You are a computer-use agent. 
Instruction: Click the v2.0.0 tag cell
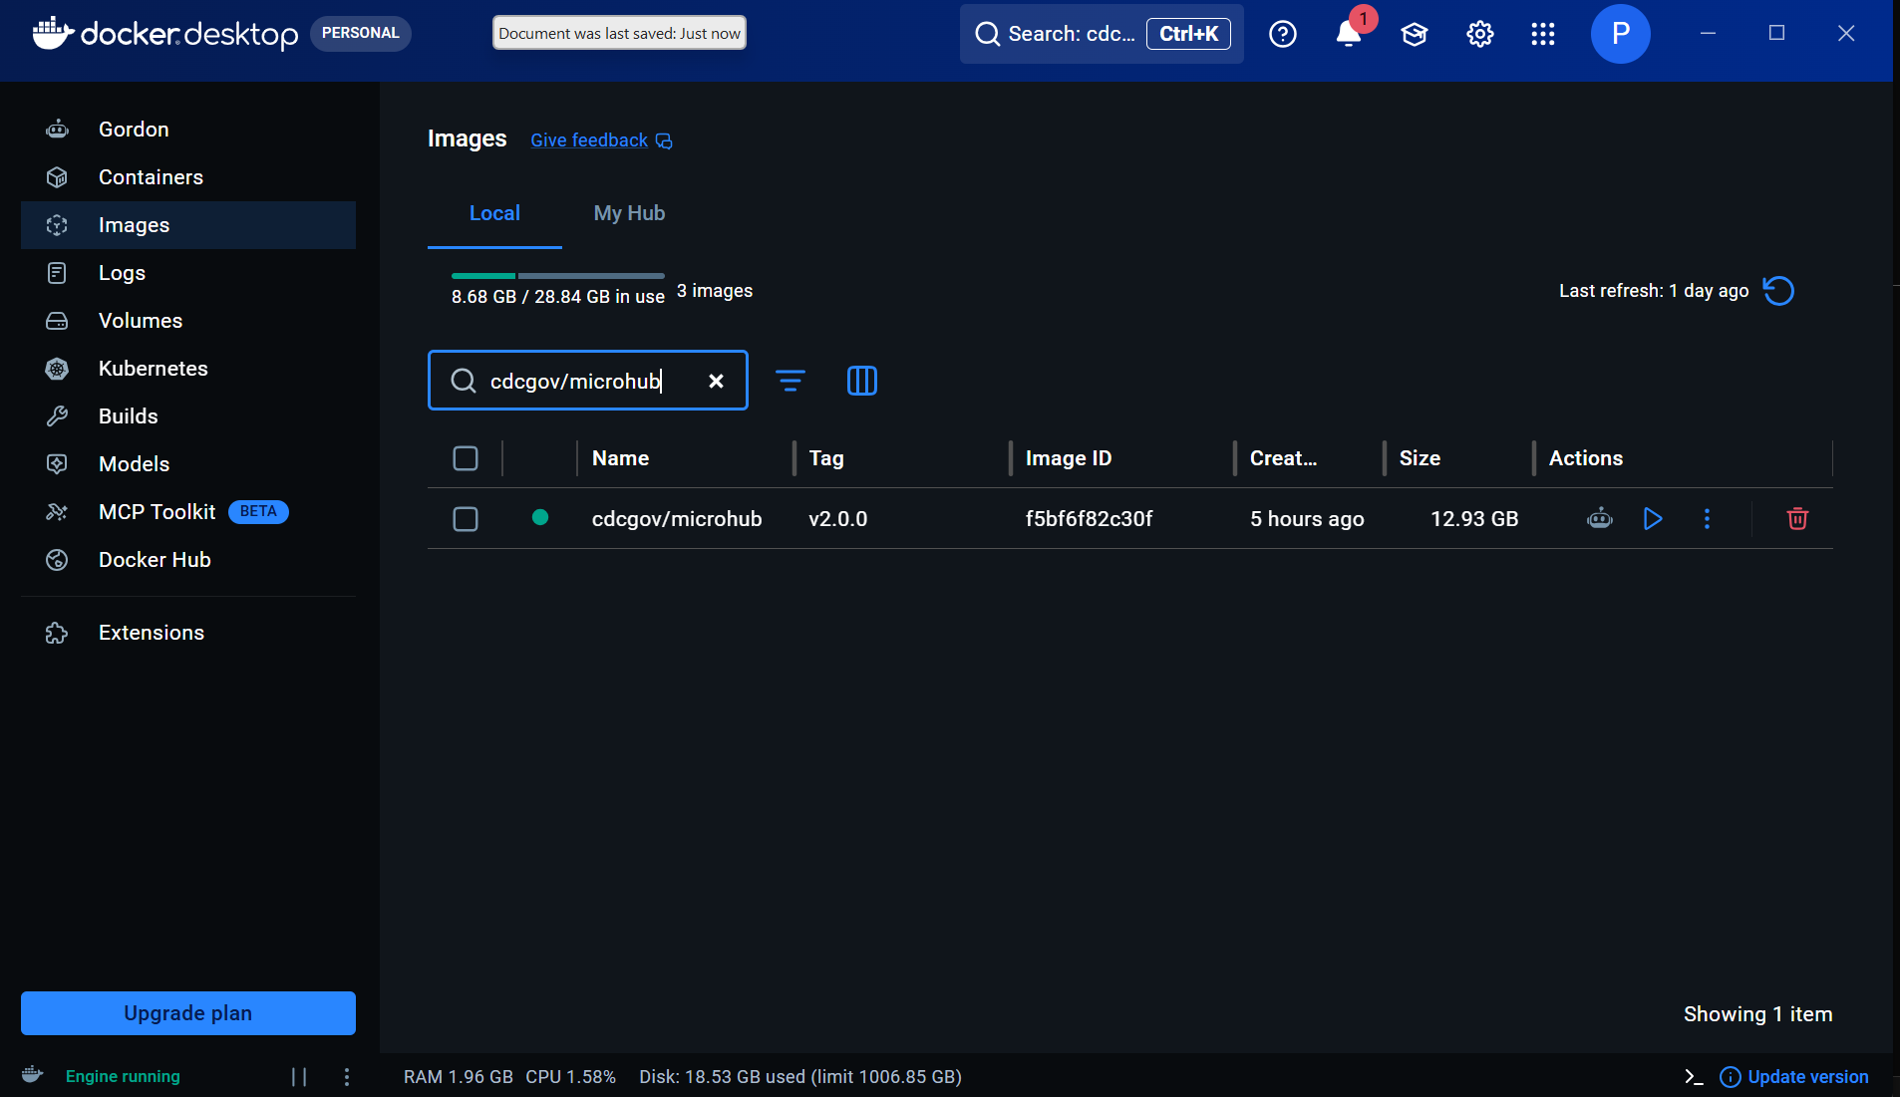[x=838, y=519]
